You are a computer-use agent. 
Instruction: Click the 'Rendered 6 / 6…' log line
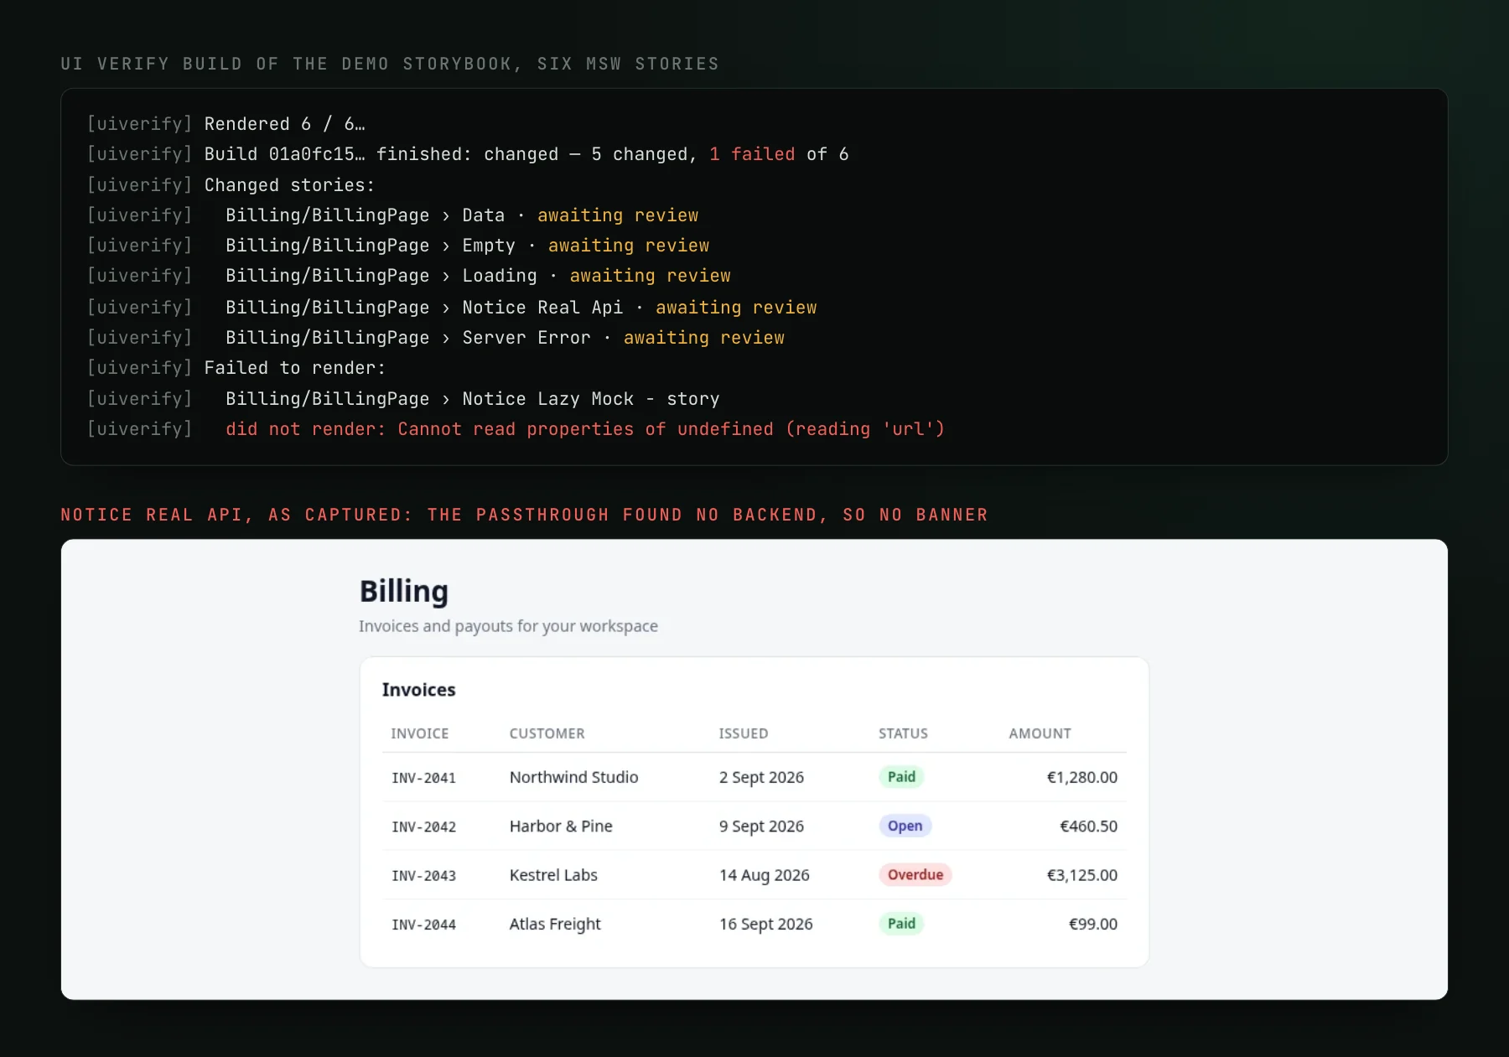tap(226, 124)
